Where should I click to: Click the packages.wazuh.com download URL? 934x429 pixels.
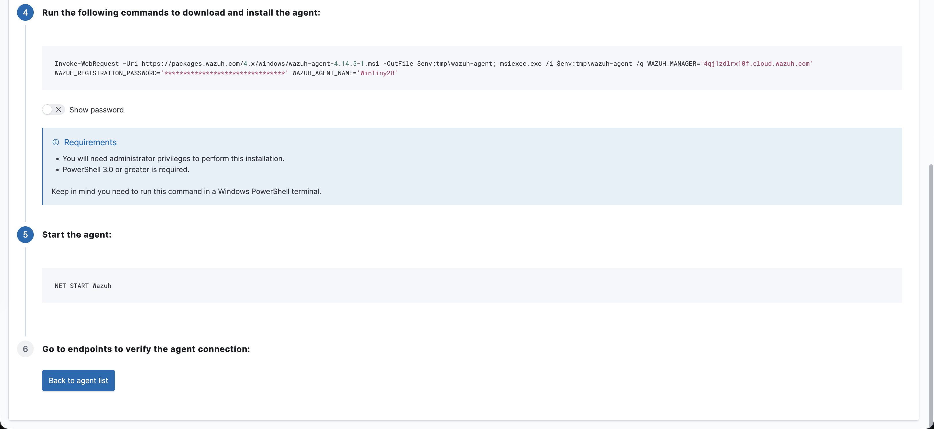pyautogui.click(x=260, y=63)
